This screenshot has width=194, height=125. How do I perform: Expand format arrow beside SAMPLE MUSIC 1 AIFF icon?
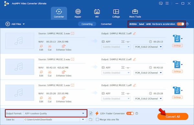(x=182, y=91)
